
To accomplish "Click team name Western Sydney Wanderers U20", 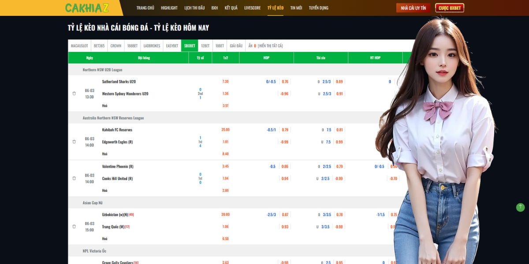I will 125,94.
